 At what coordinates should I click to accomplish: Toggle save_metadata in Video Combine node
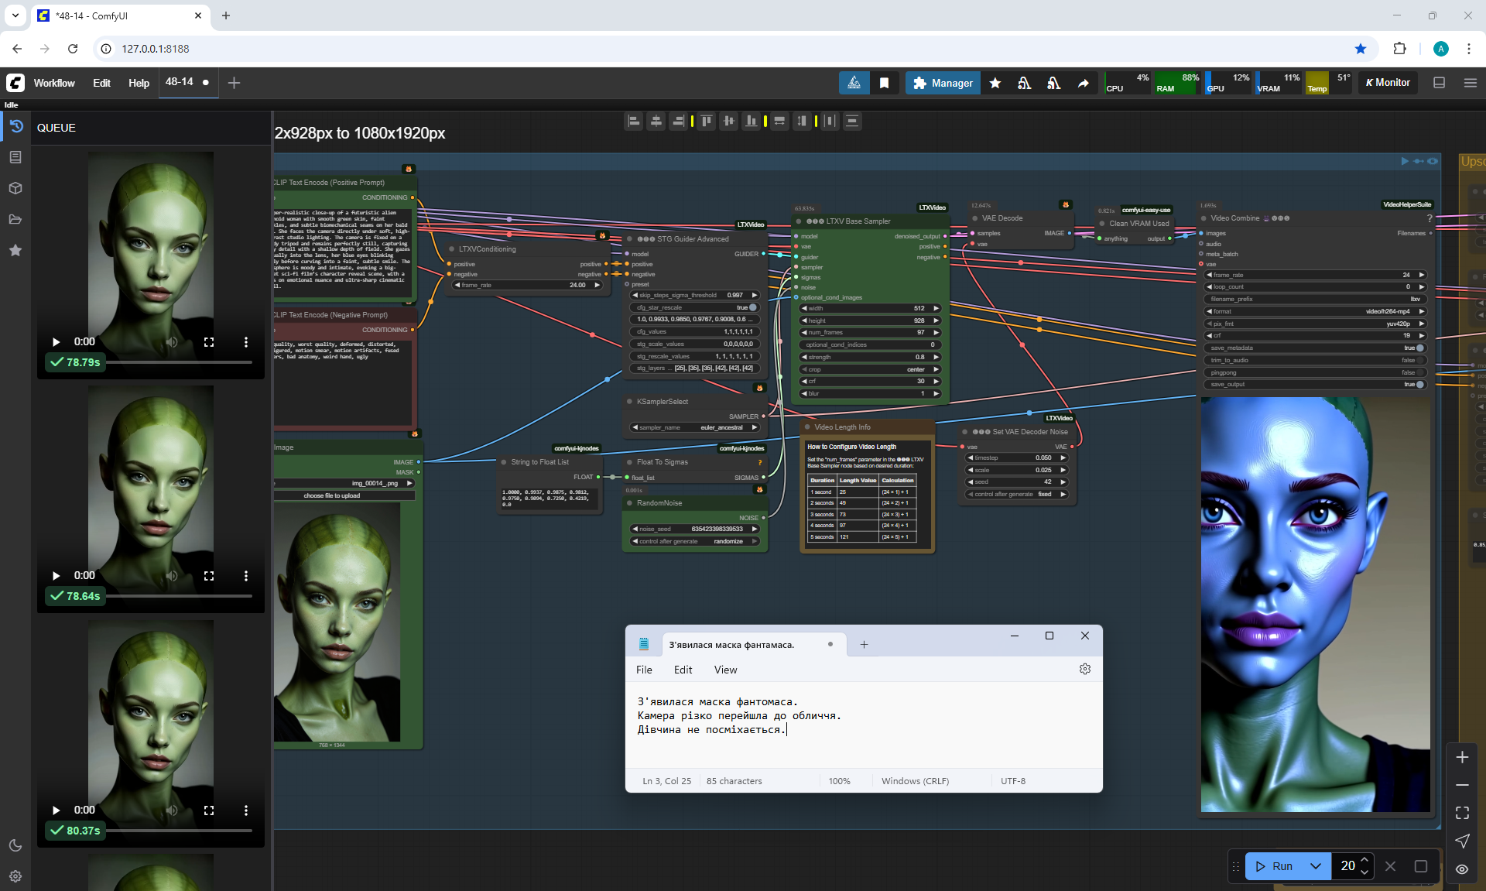tap(1419, 348)
